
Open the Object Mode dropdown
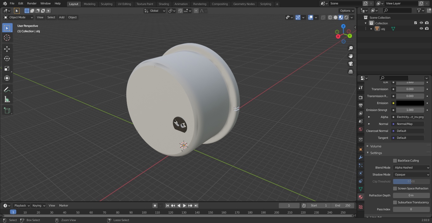pos(18,17)
